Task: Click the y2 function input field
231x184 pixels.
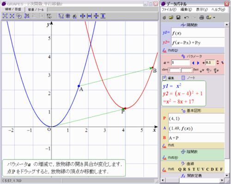Action: 198,43
